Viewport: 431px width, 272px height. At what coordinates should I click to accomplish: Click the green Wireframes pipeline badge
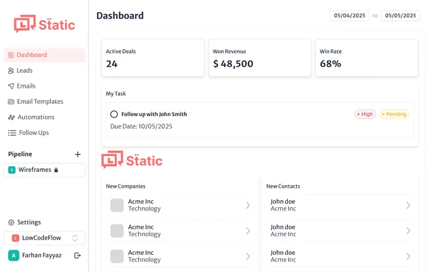12,170
